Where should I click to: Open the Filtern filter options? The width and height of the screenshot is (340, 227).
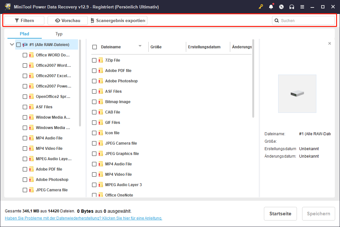tap(24, 20)
